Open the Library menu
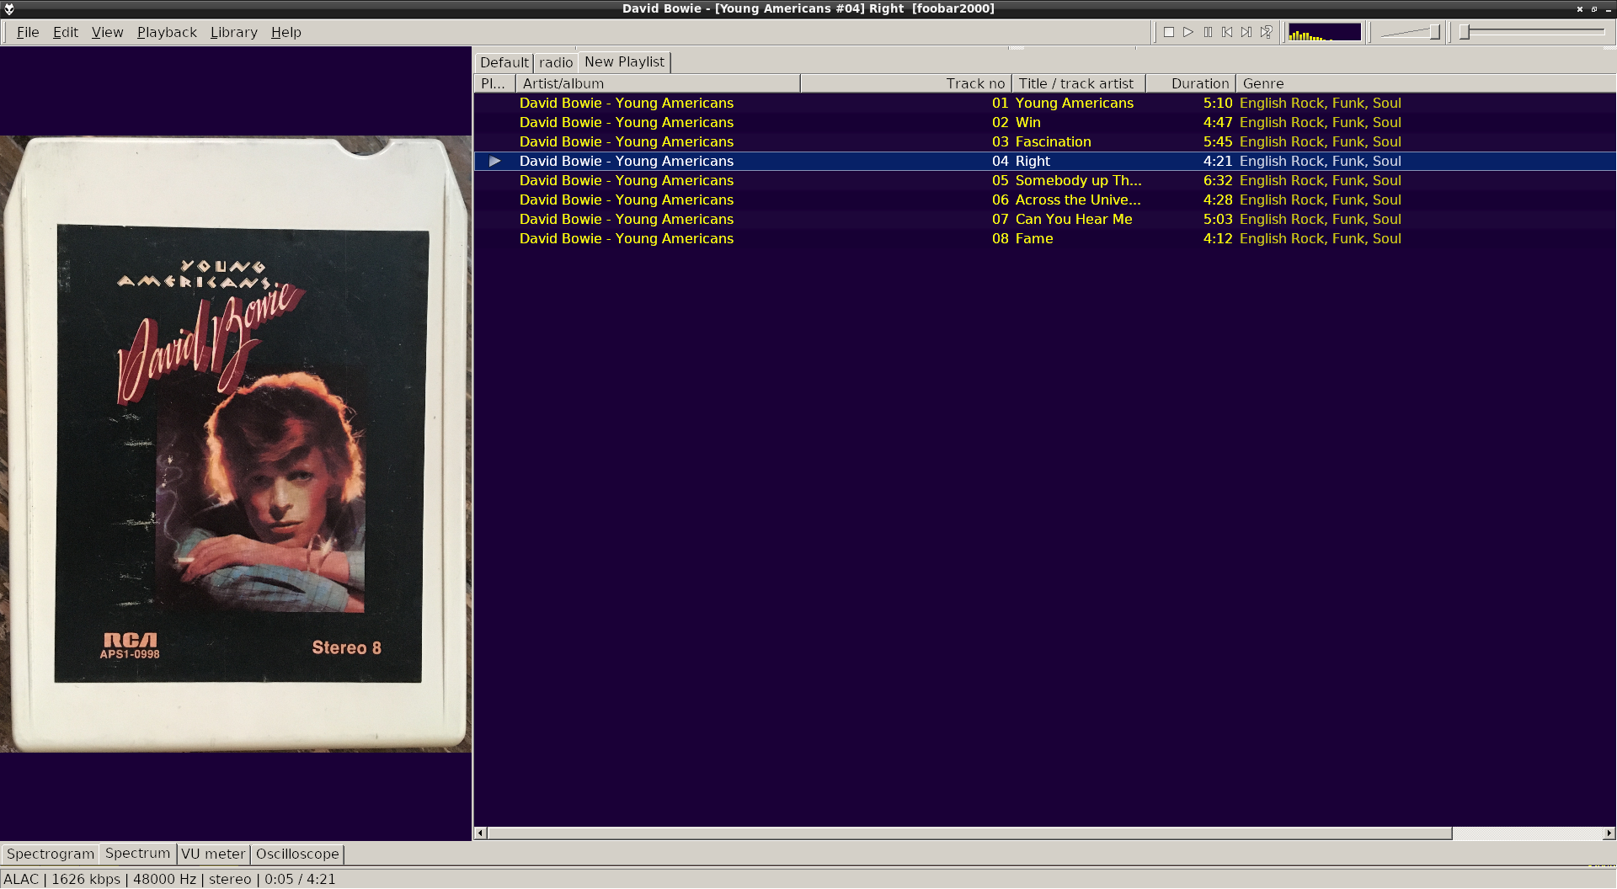The width and height of the screenshot is (1617, 889). pyautogui.click(x=234, y=32)
